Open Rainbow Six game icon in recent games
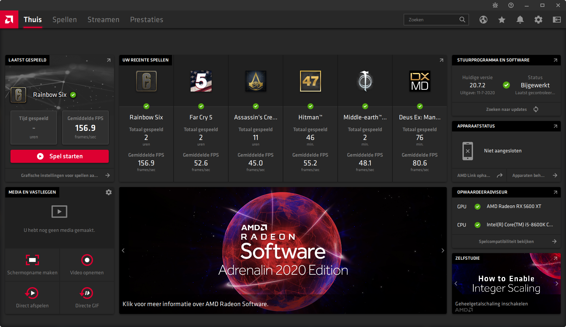This screenshot has height=327, width=566. pos(146,81)
